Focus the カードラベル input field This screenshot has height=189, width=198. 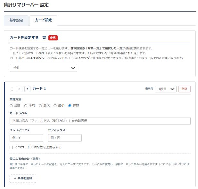click(x=100, y=121)
